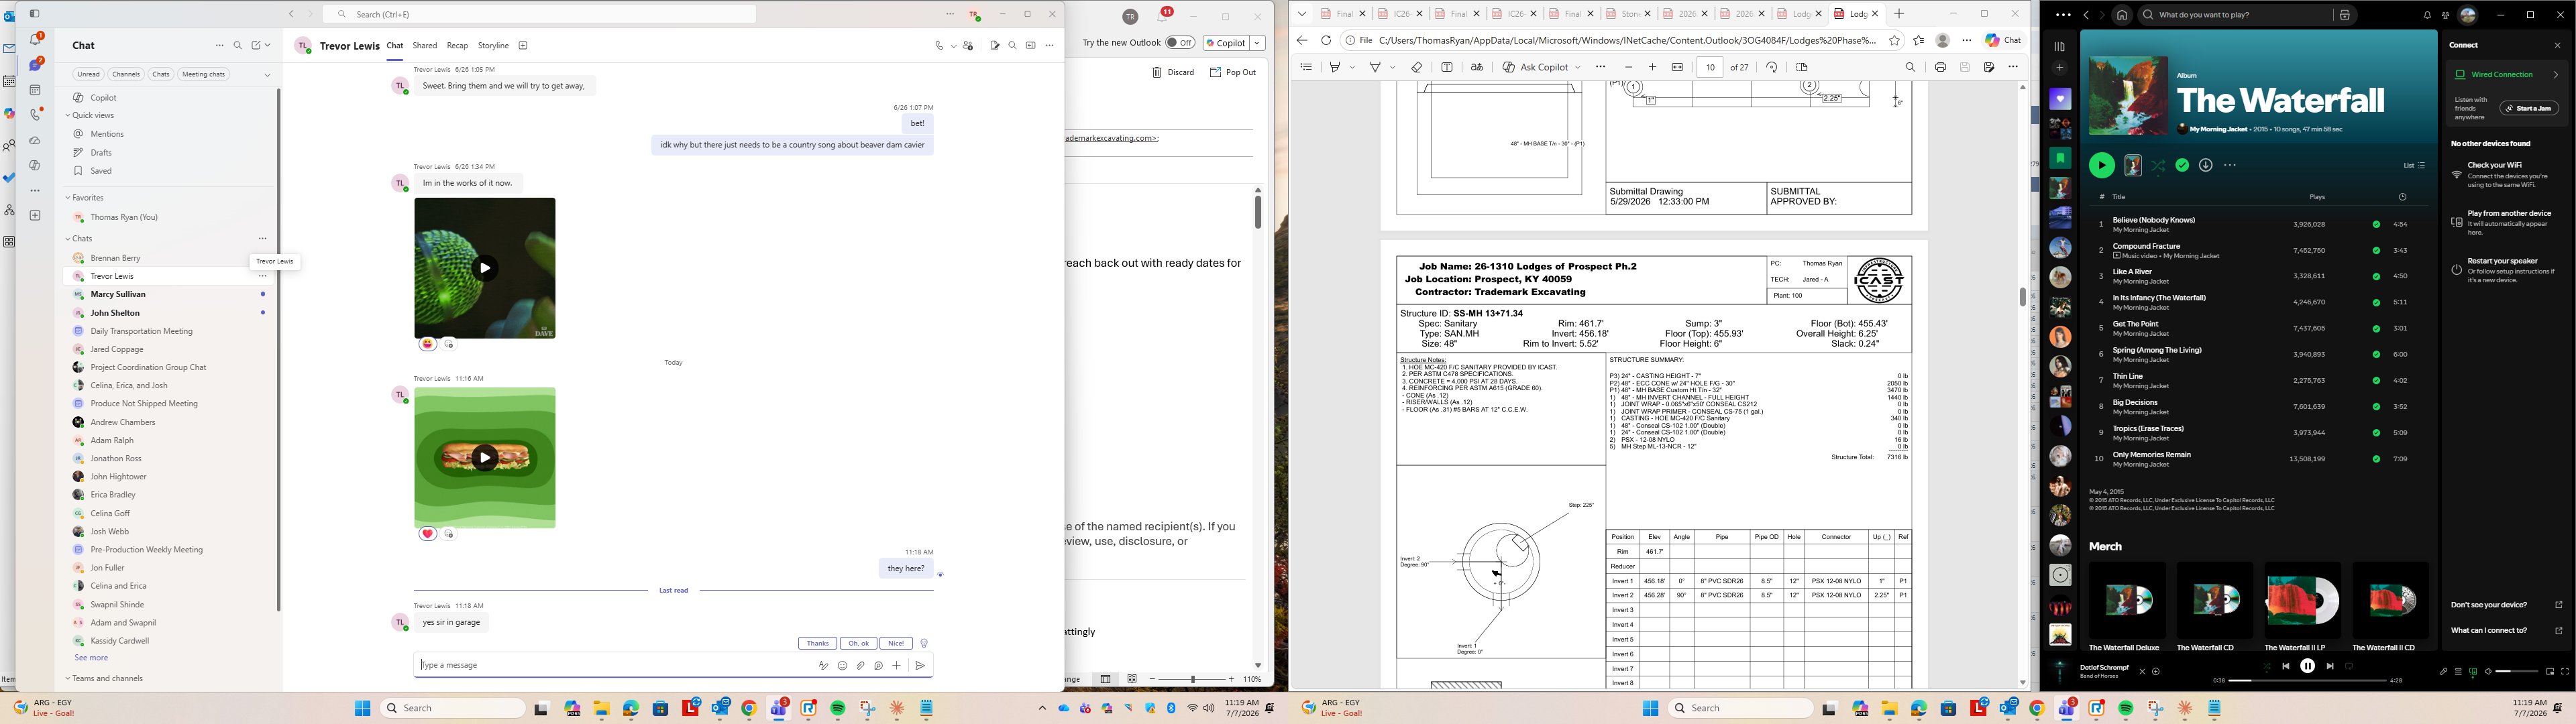Screen dimensions: 2576x724
Task: Search chats with magnifier next to Chat heading
Action: coord(238,45)
